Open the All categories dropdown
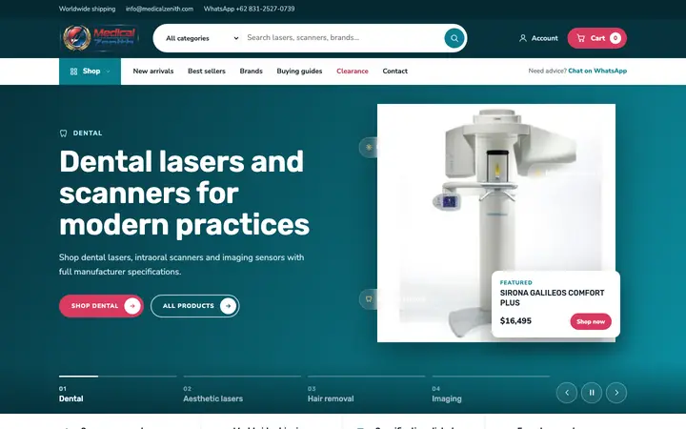This screenshot has width=686, height=429. click(x=202, y=38)
